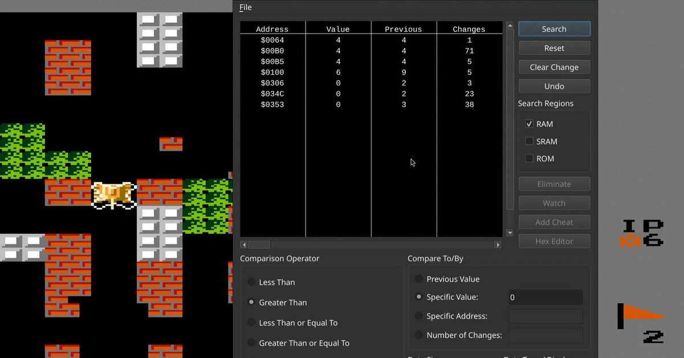The image size is (684, 358).
Task: Open the Hex Editor button
Action: pos(554,241)
